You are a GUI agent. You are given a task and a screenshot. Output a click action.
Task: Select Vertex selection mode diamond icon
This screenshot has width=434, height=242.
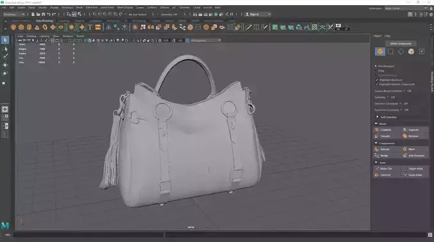(x=401, y=52)
